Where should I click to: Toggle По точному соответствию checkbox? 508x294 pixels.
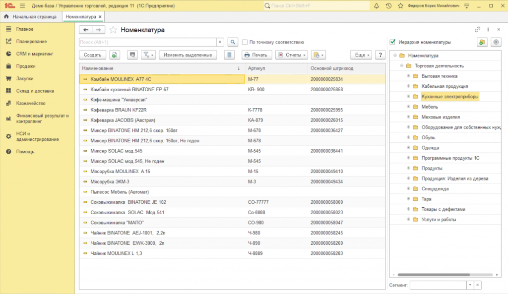pos(245,42)
